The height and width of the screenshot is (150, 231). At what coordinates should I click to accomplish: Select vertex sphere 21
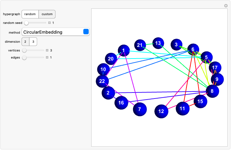pos(139,45)
